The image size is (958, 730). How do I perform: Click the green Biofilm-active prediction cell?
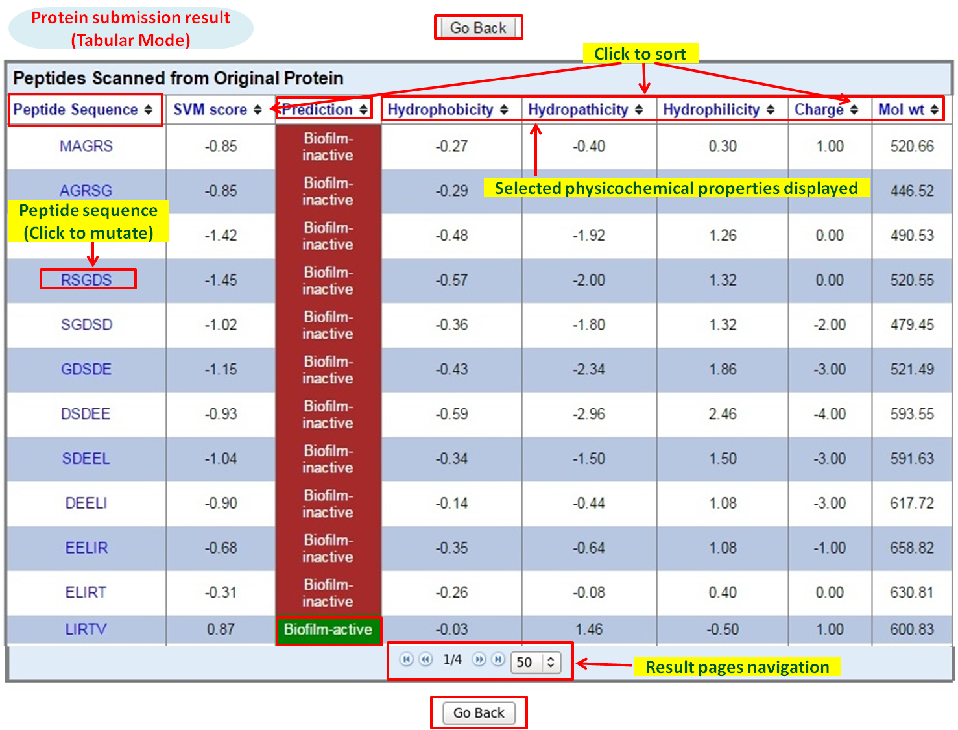[x=328, y=630]
